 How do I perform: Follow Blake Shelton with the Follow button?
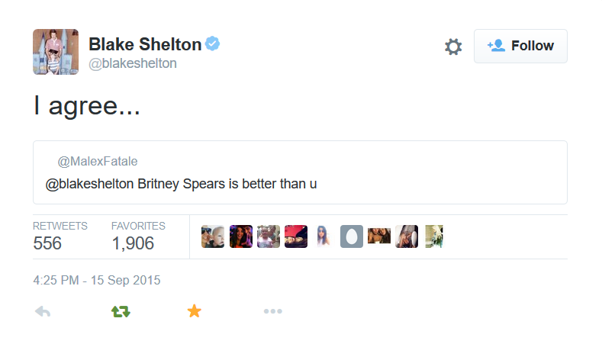click(x=520, y=46)
